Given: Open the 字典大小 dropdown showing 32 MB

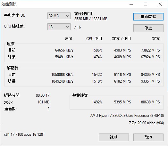Looking at the screenshot, I should pos(59,16).
